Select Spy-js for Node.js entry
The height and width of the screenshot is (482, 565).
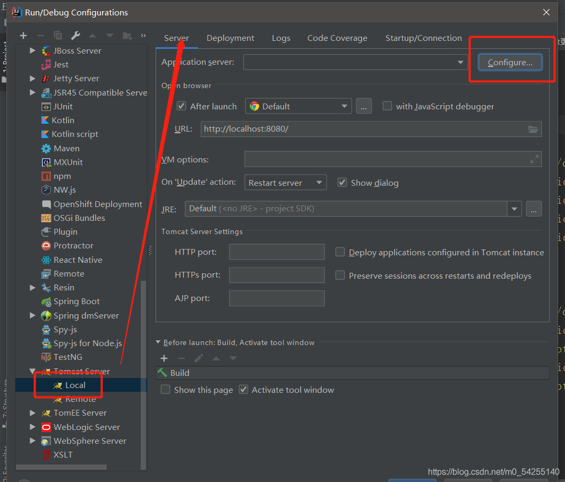click(82, 343)
